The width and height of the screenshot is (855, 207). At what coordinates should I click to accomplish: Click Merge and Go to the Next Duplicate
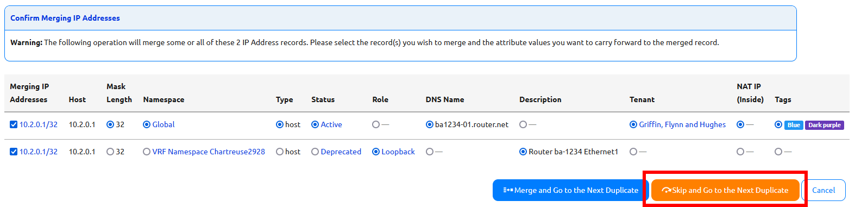pyautogui.click(x=571, y=190)
